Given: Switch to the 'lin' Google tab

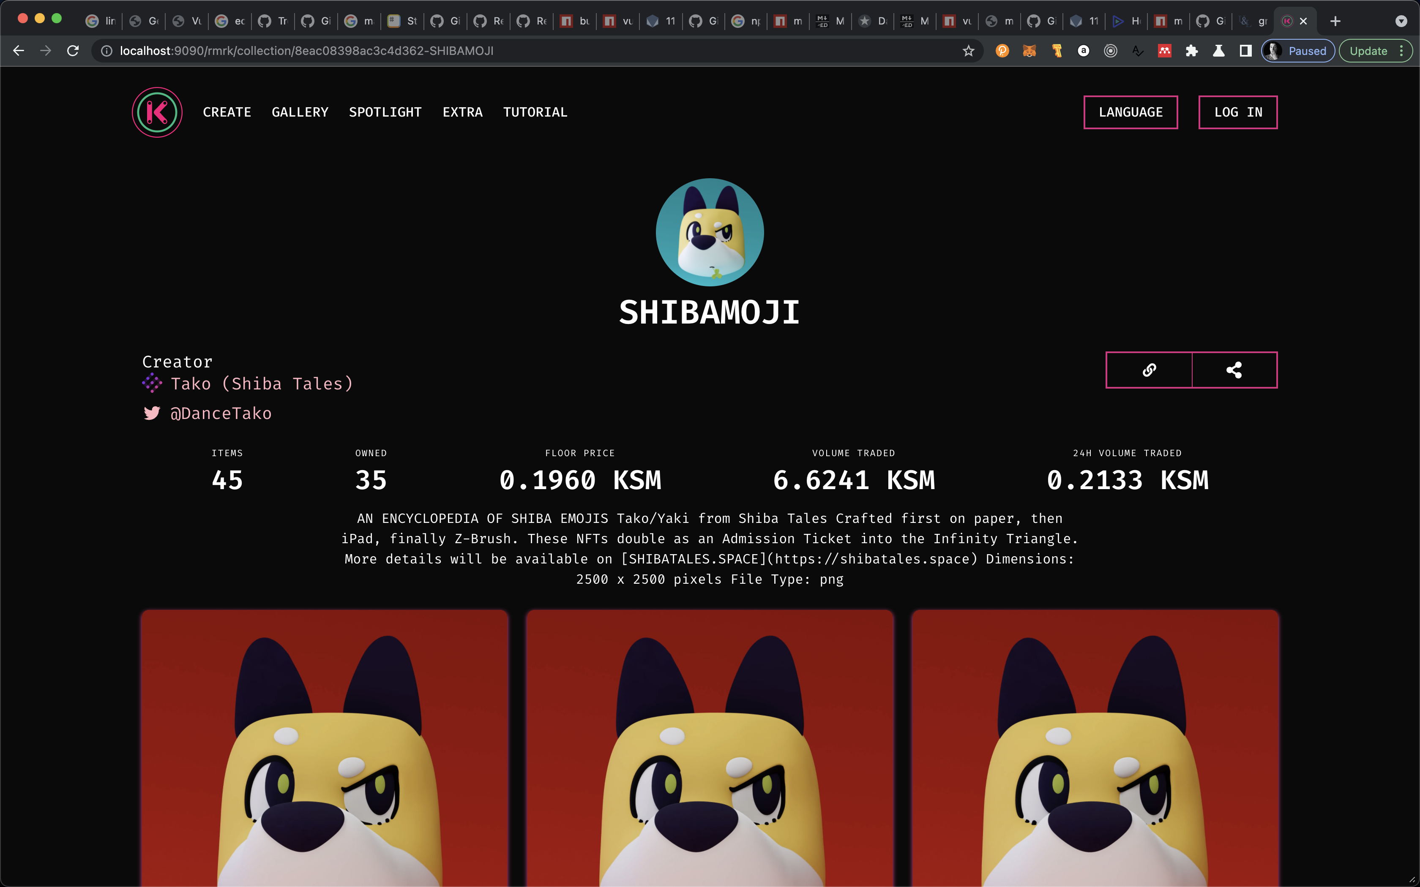Looking at the screenshot, I should 101,21.
